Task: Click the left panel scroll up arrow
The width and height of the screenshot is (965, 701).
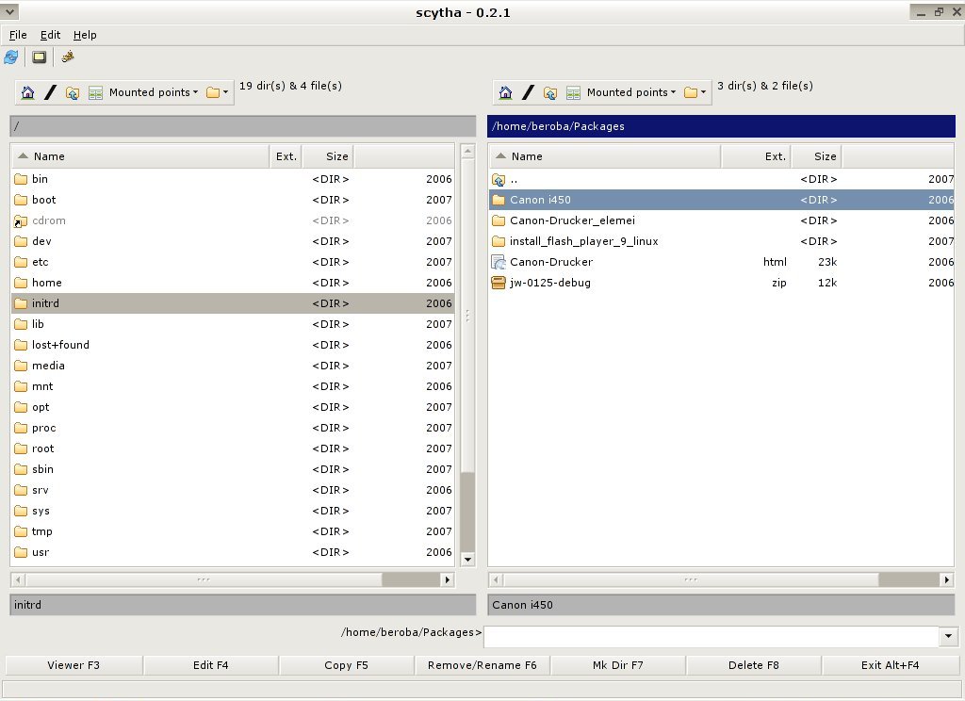Action: click(x=467, y=151)
